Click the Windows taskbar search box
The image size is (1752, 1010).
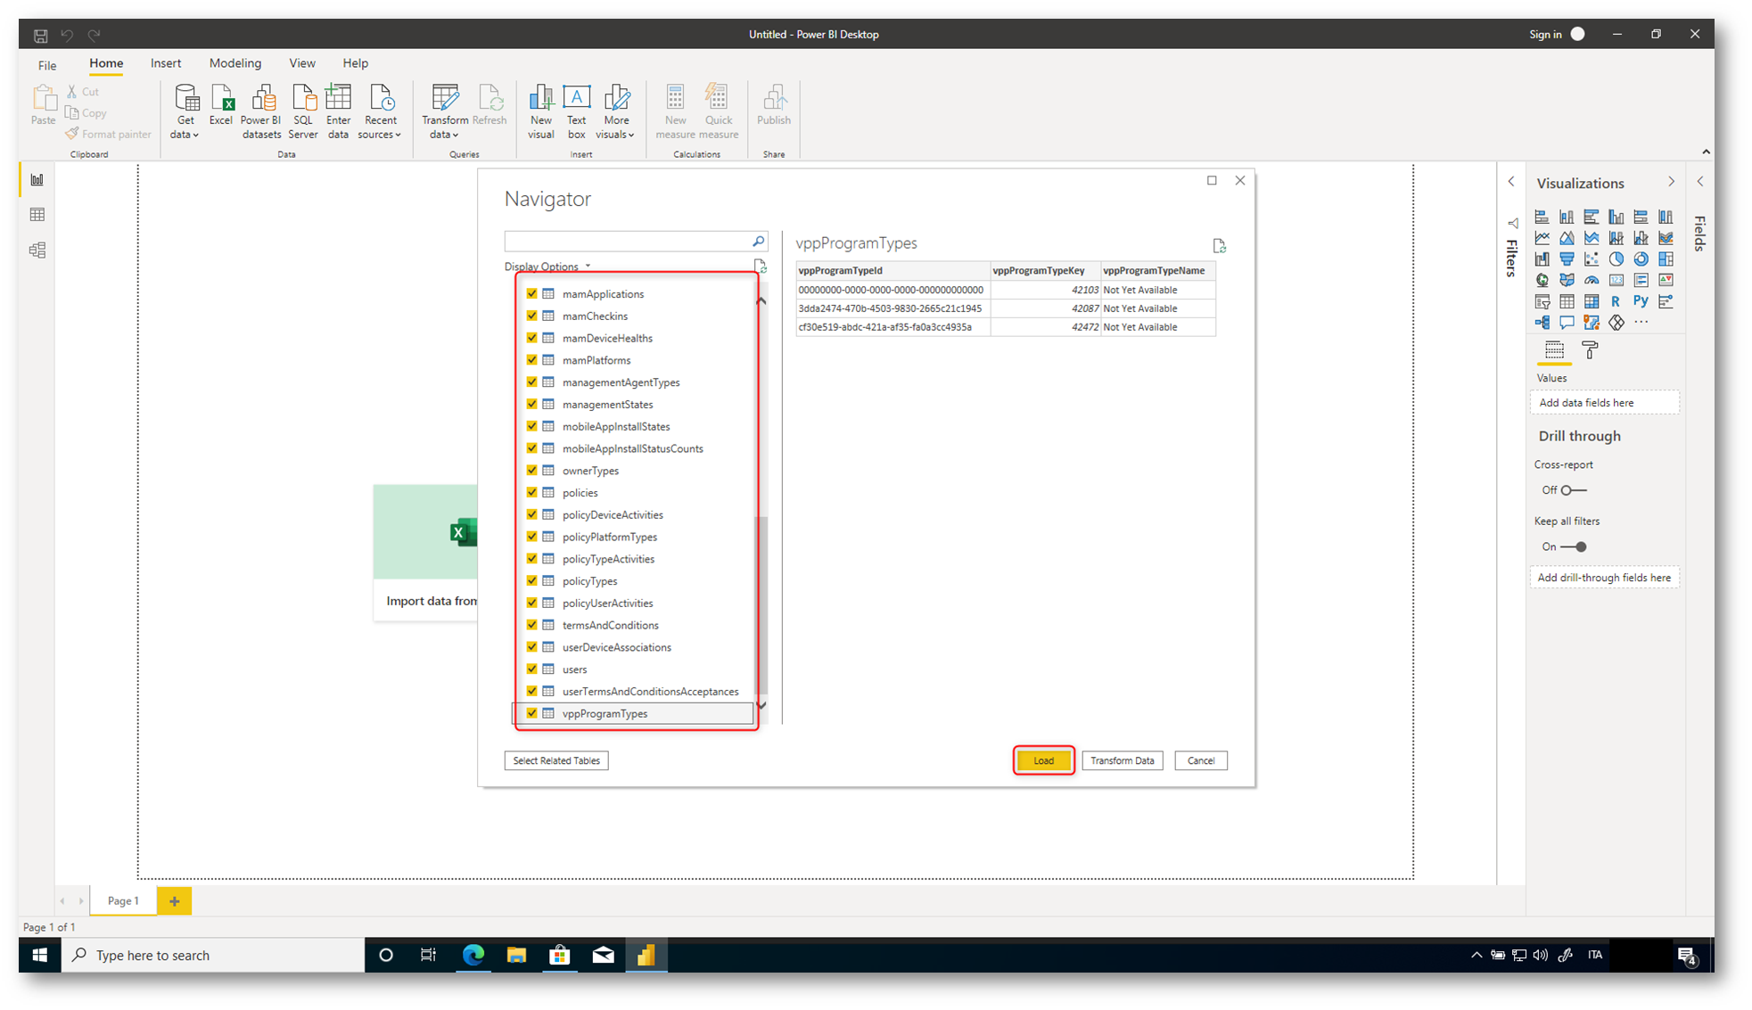(214, 955)
